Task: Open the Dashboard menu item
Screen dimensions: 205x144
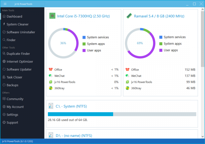Action: [22, 16]
